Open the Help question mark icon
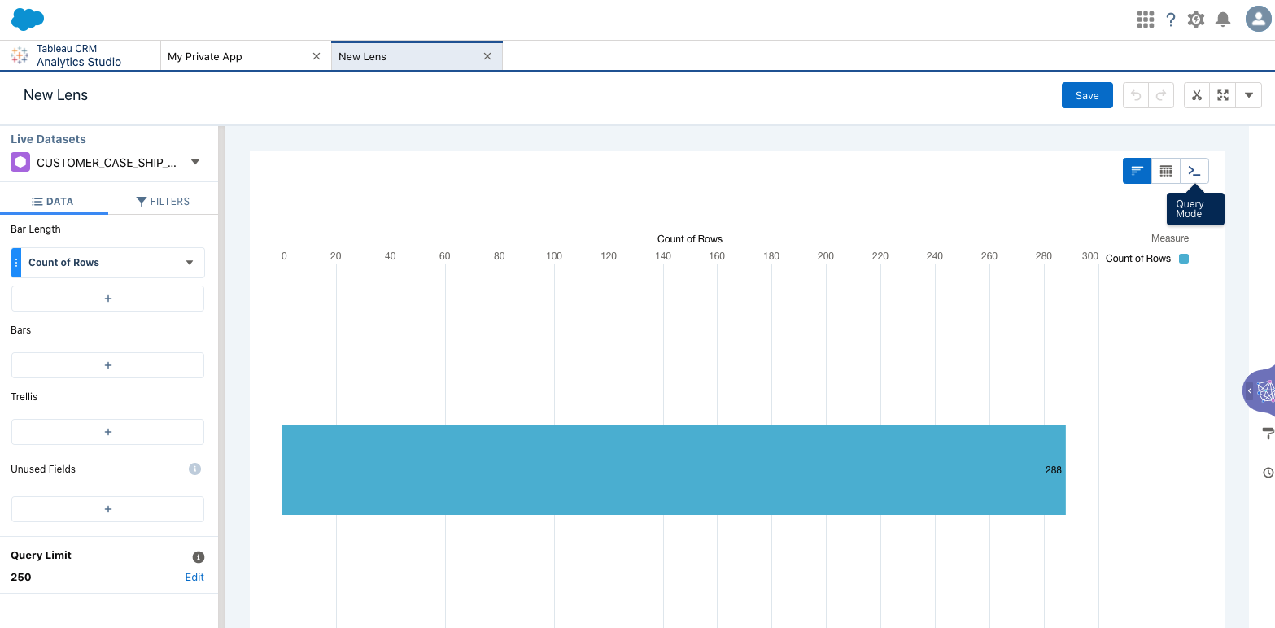Screen dimensions: 1275x628 pos(1170,20)
